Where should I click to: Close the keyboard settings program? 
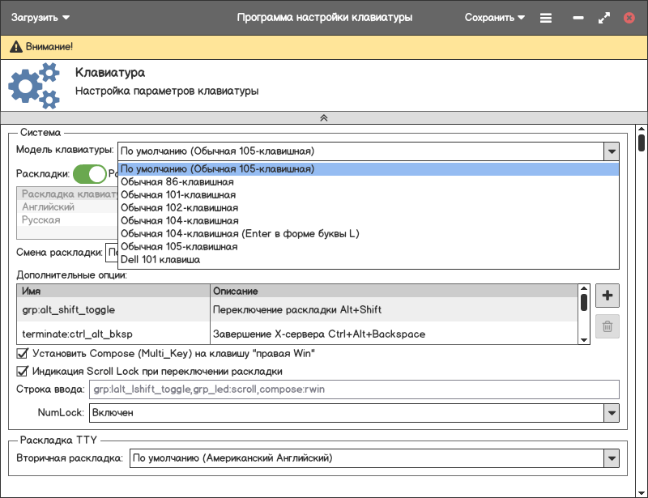coord(629,17)
